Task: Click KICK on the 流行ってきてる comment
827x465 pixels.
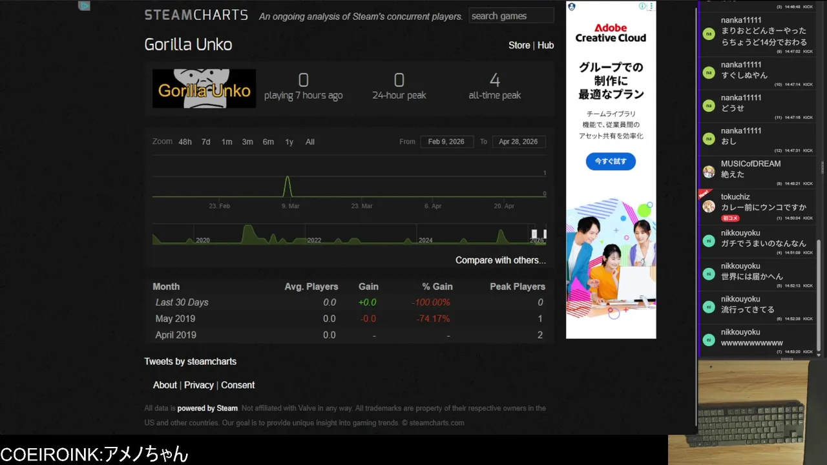Action: (808, 318)
